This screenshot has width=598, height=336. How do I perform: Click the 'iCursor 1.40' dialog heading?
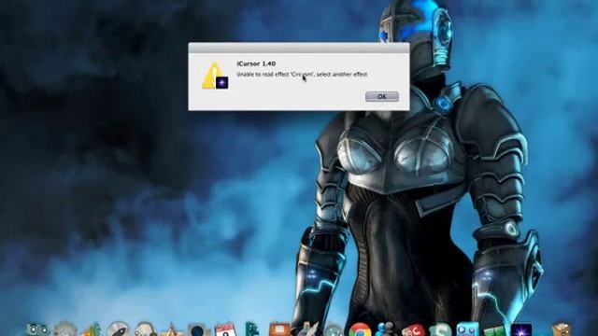(256, 63)
